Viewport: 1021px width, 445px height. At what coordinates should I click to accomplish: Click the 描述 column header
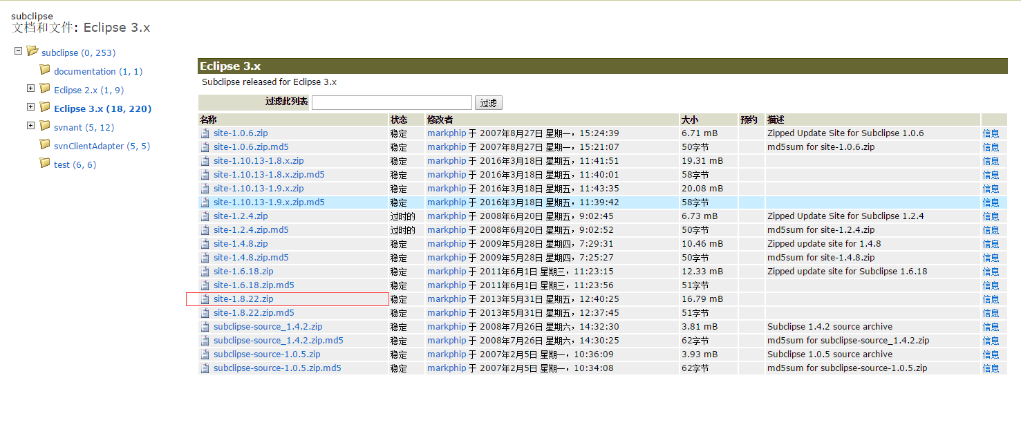coord(776,120)
